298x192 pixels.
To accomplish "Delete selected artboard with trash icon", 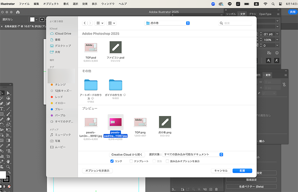I will [x=216, y=189].
